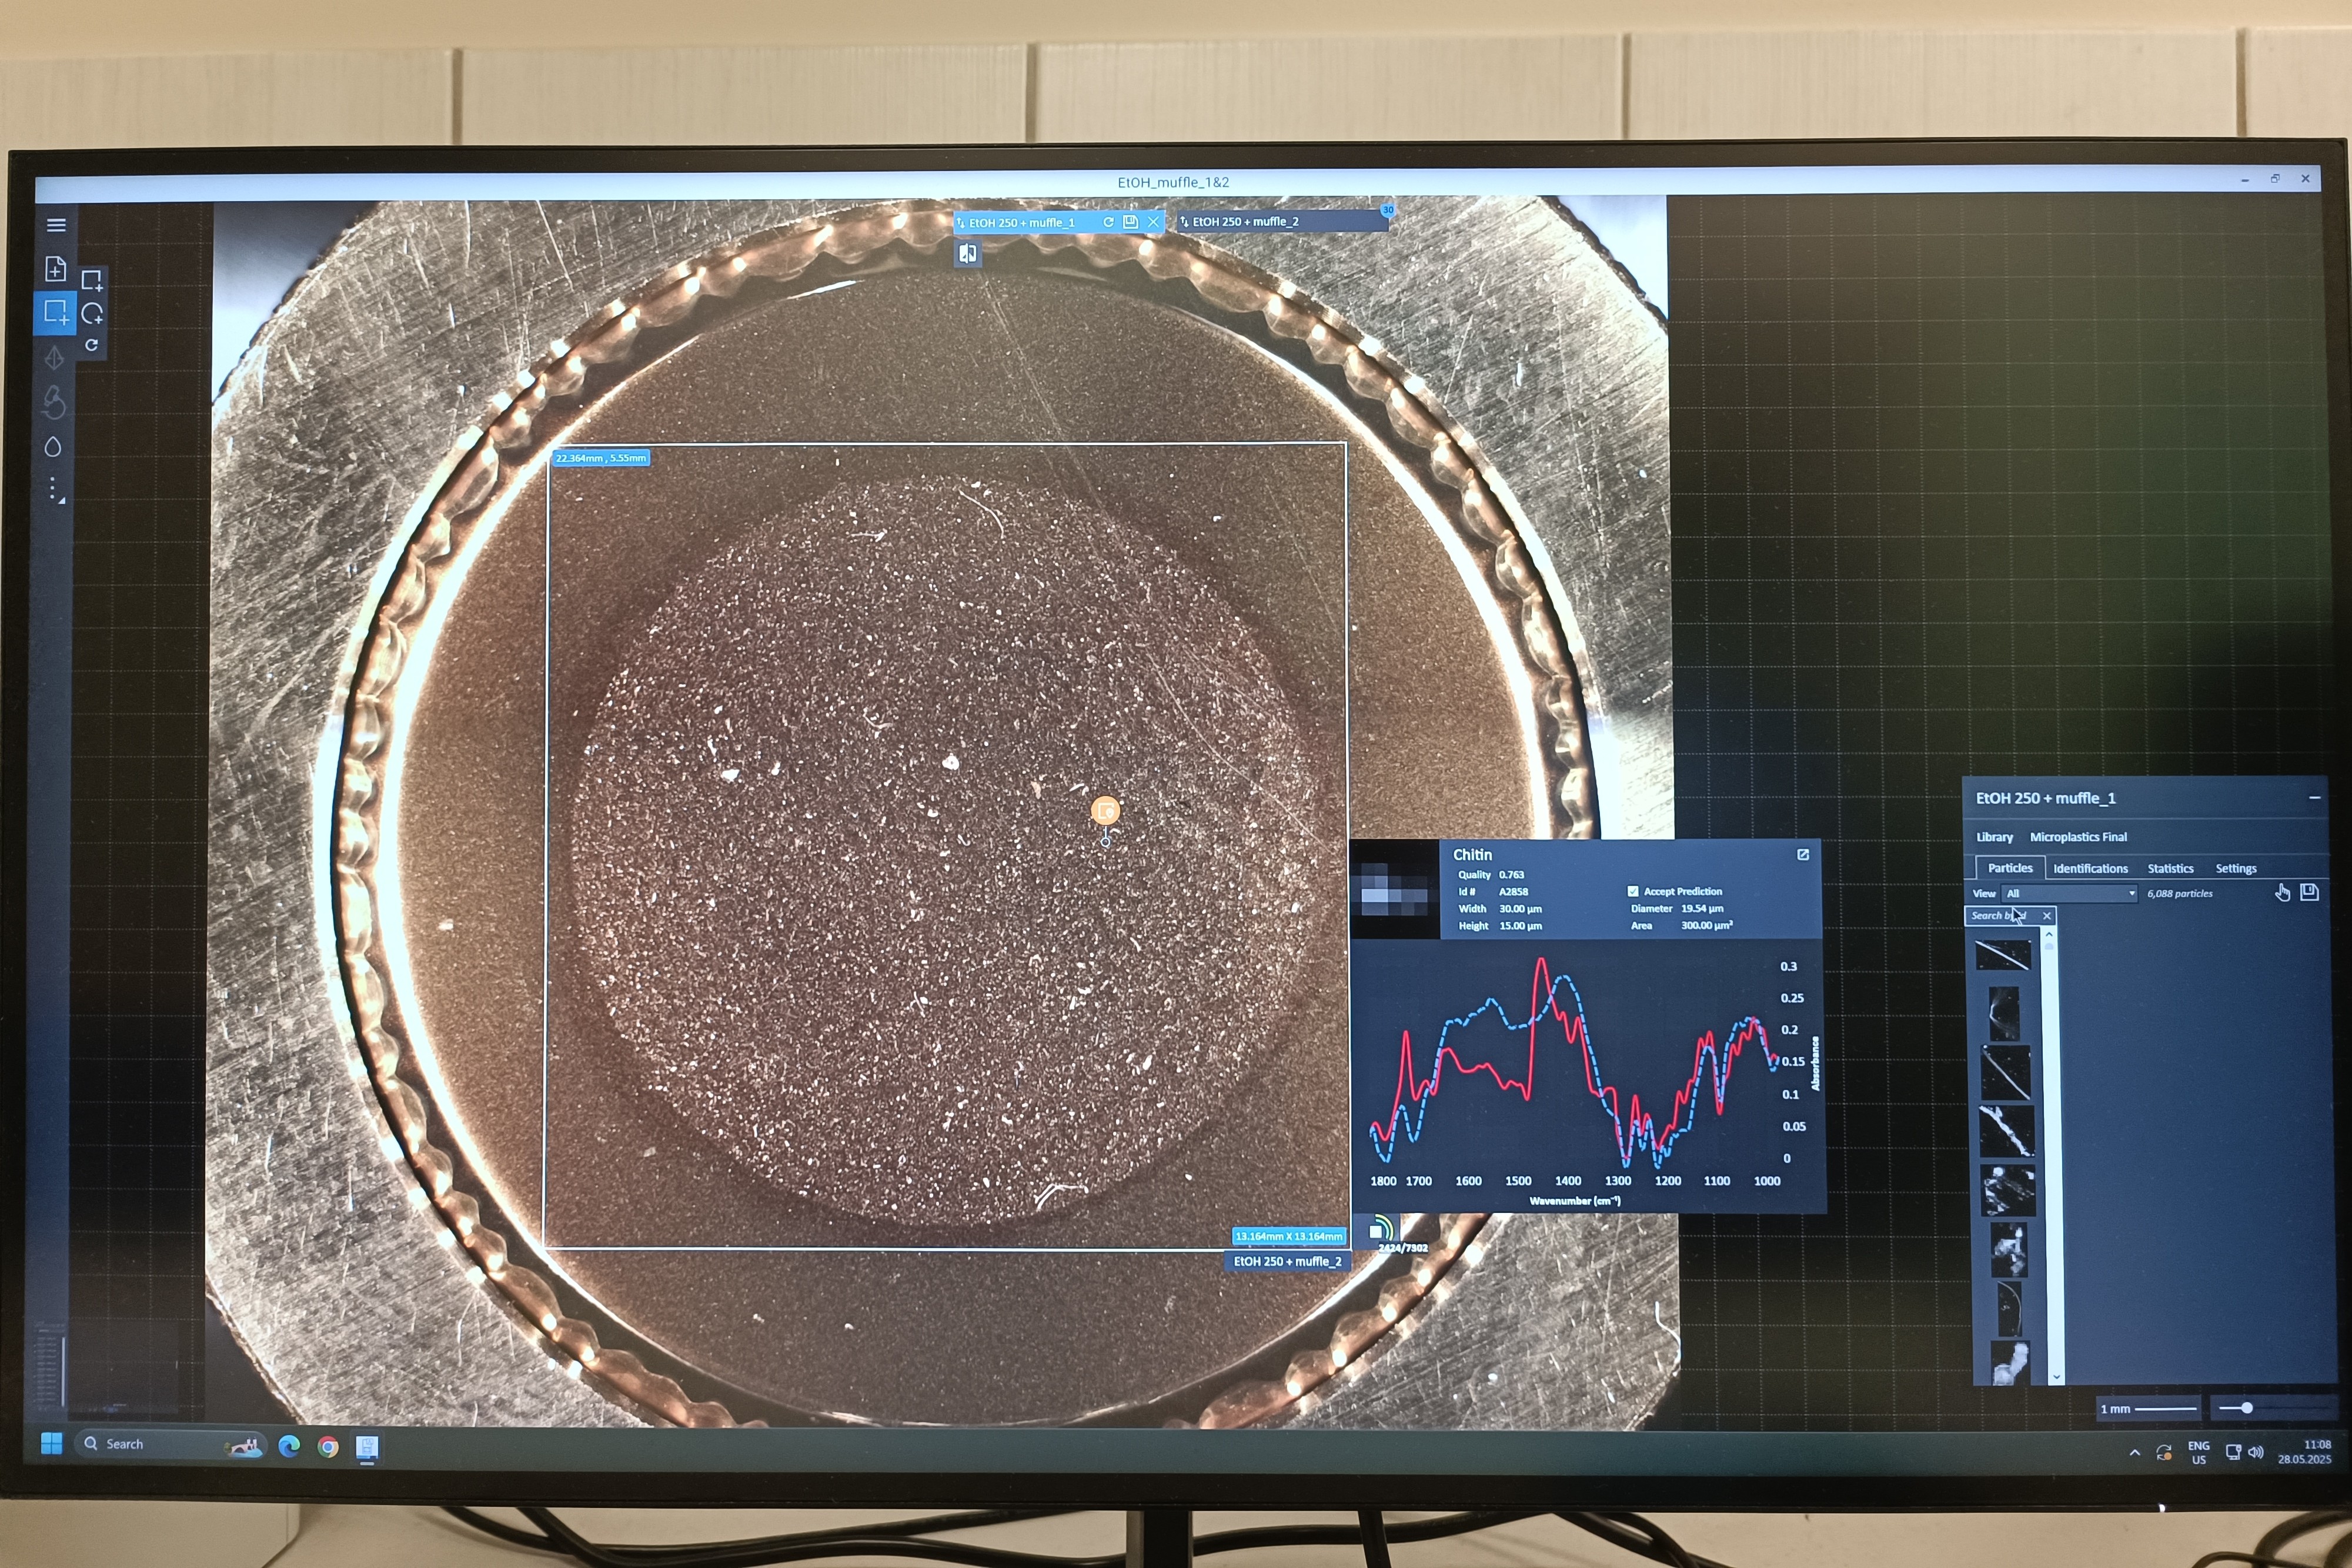Switch to the Identifications tab
This screenshot has width=2352, height=1568.
pos(2090,868)
